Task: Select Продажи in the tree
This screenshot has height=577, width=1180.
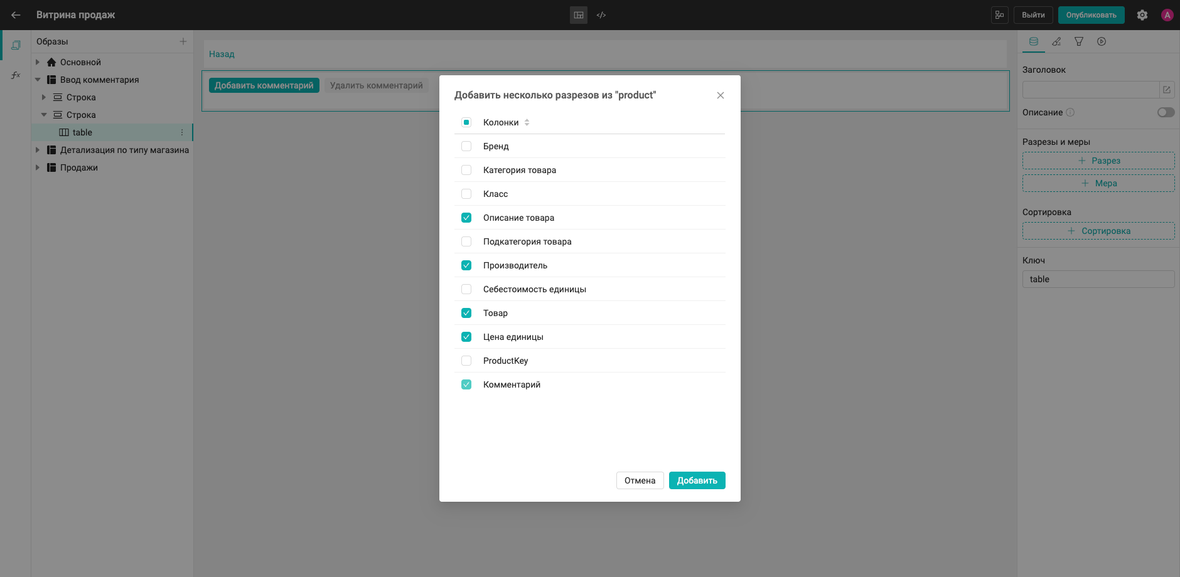Action: 79,167
